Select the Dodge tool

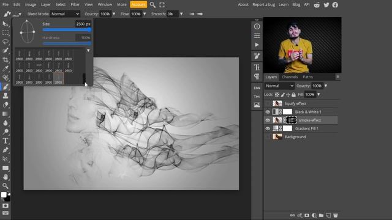pos(6,132)
